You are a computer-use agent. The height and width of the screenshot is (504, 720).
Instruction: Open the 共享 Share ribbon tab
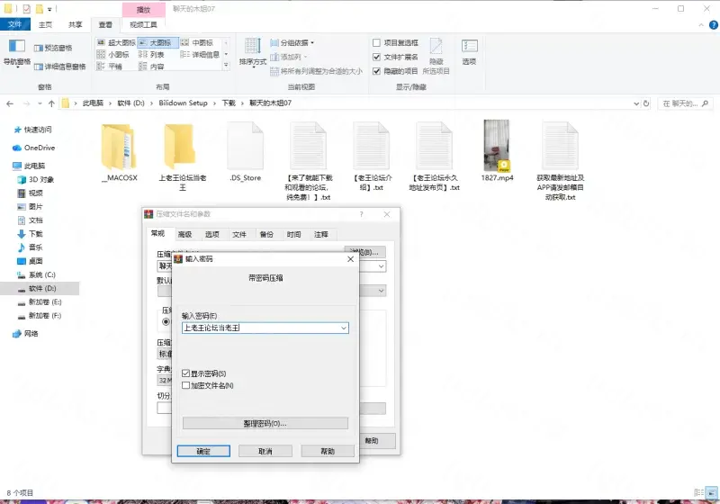[x=76, y=24]
